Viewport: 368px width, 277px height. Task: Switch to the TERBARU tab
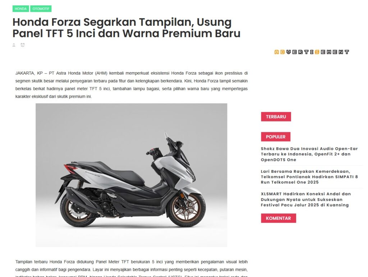pyautogui.click(x=276, y=116)
